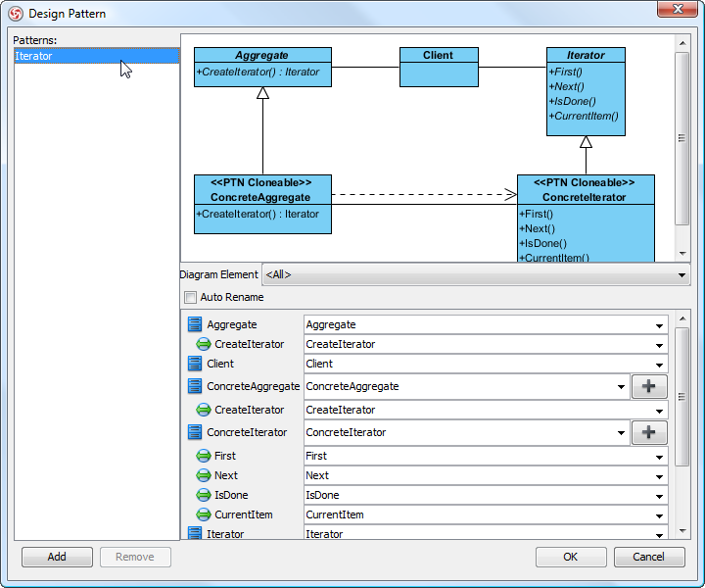This screenshot has height=588, width=705.
Task: Click the ConcreteAggregate class icon
Action: pos(195,386)
